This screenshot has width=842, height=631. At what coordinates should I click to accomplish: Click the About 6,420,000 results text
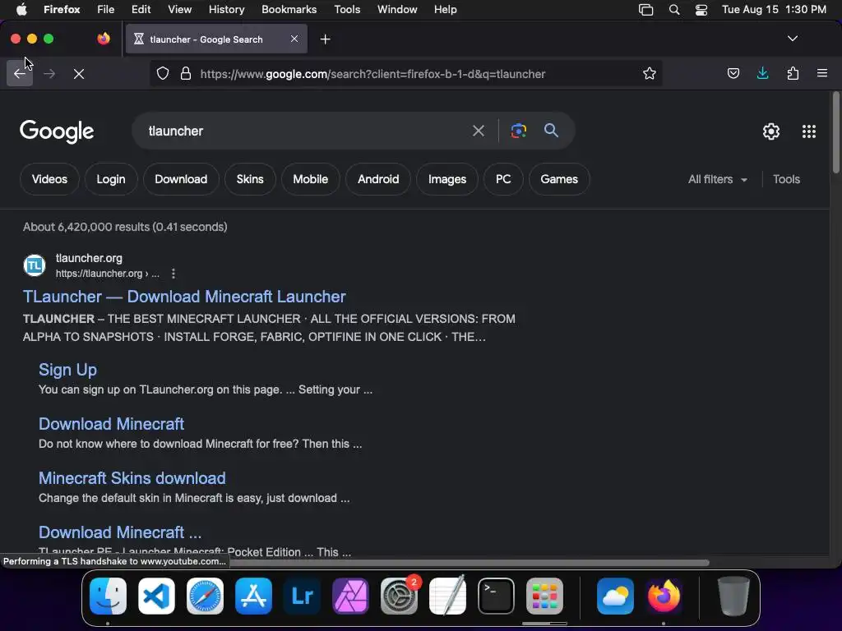tap(125, 227)
